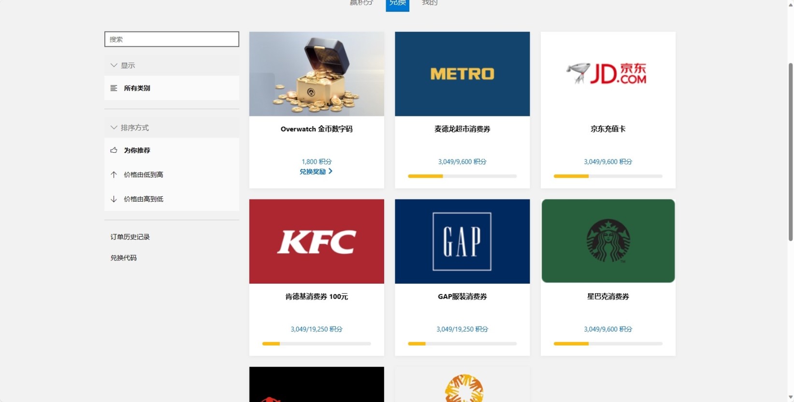Image resolution: width=794 pixels, height=402 pixels.
Task: Open 订单历史记录 link
Action: click(x=130, y=237)
